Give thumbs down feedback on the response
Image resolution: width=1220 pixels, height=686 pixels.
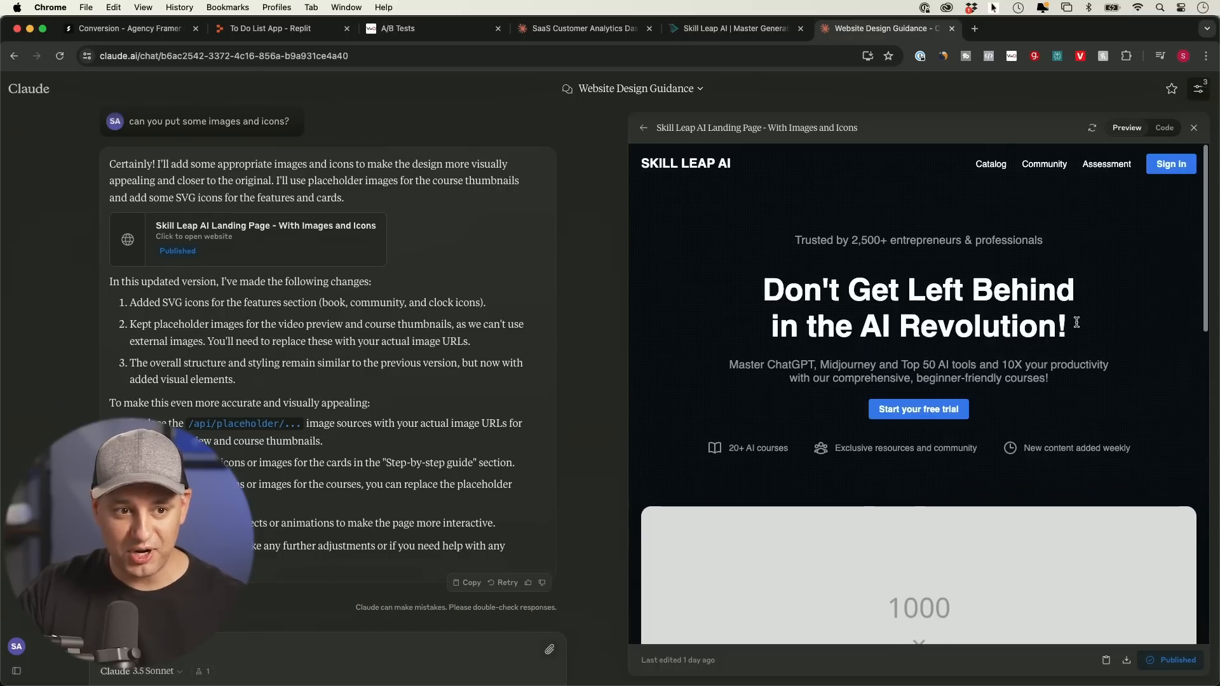click(542, 582)
